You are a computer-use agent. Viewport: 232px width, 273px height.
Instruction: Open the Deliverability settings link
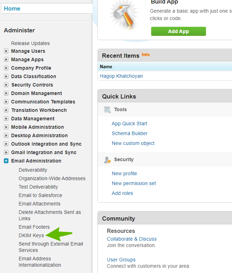pyautogui.click(x=33, y=170)
